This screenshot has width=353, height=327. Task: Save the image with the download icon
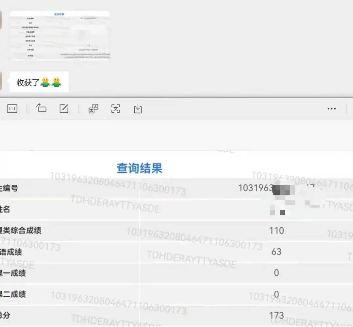pyautogui.click(x=137, y=109)
